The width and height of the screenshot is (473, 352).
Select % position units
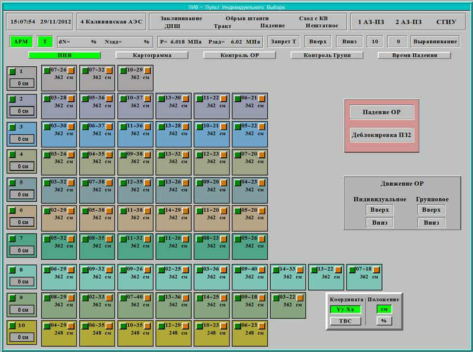click(x=384, y=321)
